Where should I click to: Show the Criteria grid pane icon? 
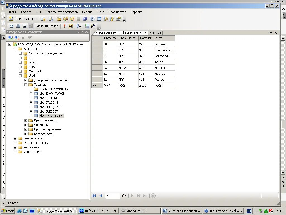pyautogui.click(x=18, y=26)
